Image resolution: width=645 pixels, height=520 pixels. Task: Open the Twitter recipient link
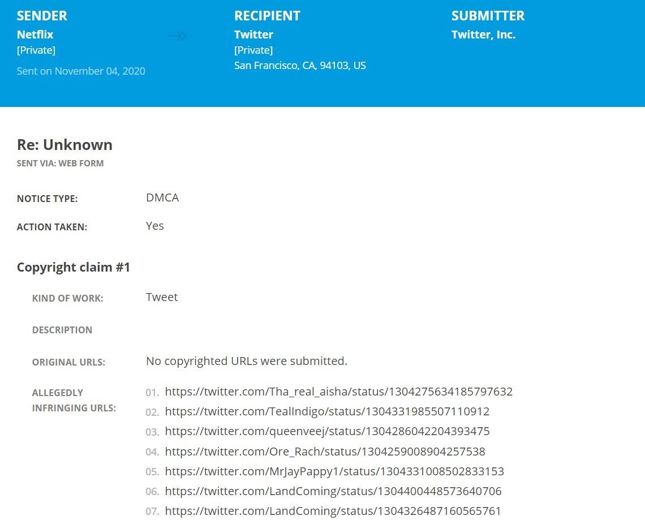point(253,35)
